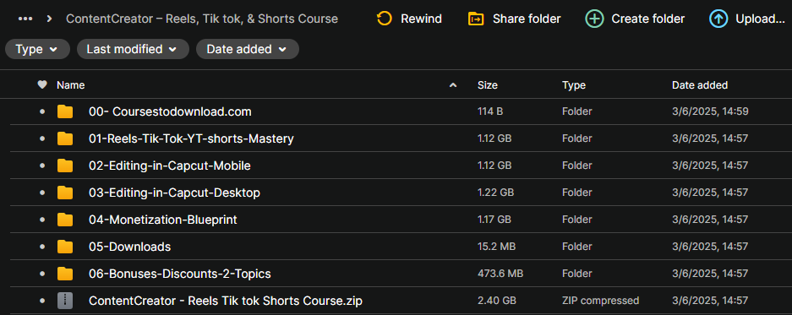Open the breadcrumb ellipsis menu
Image resolution: width=792 pixels, height=315 pixels.
coord(25,19)
